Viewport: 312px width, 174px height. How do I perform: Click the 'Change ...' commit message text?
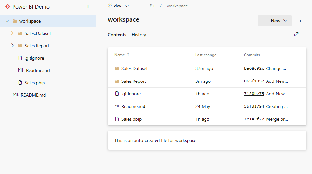click(x=276, y=68)
